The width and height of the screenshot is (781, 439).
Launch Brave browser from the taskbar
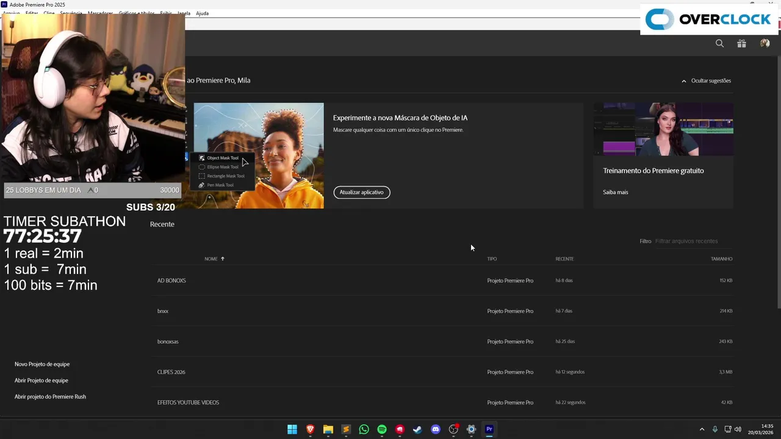tap(310, 429)
